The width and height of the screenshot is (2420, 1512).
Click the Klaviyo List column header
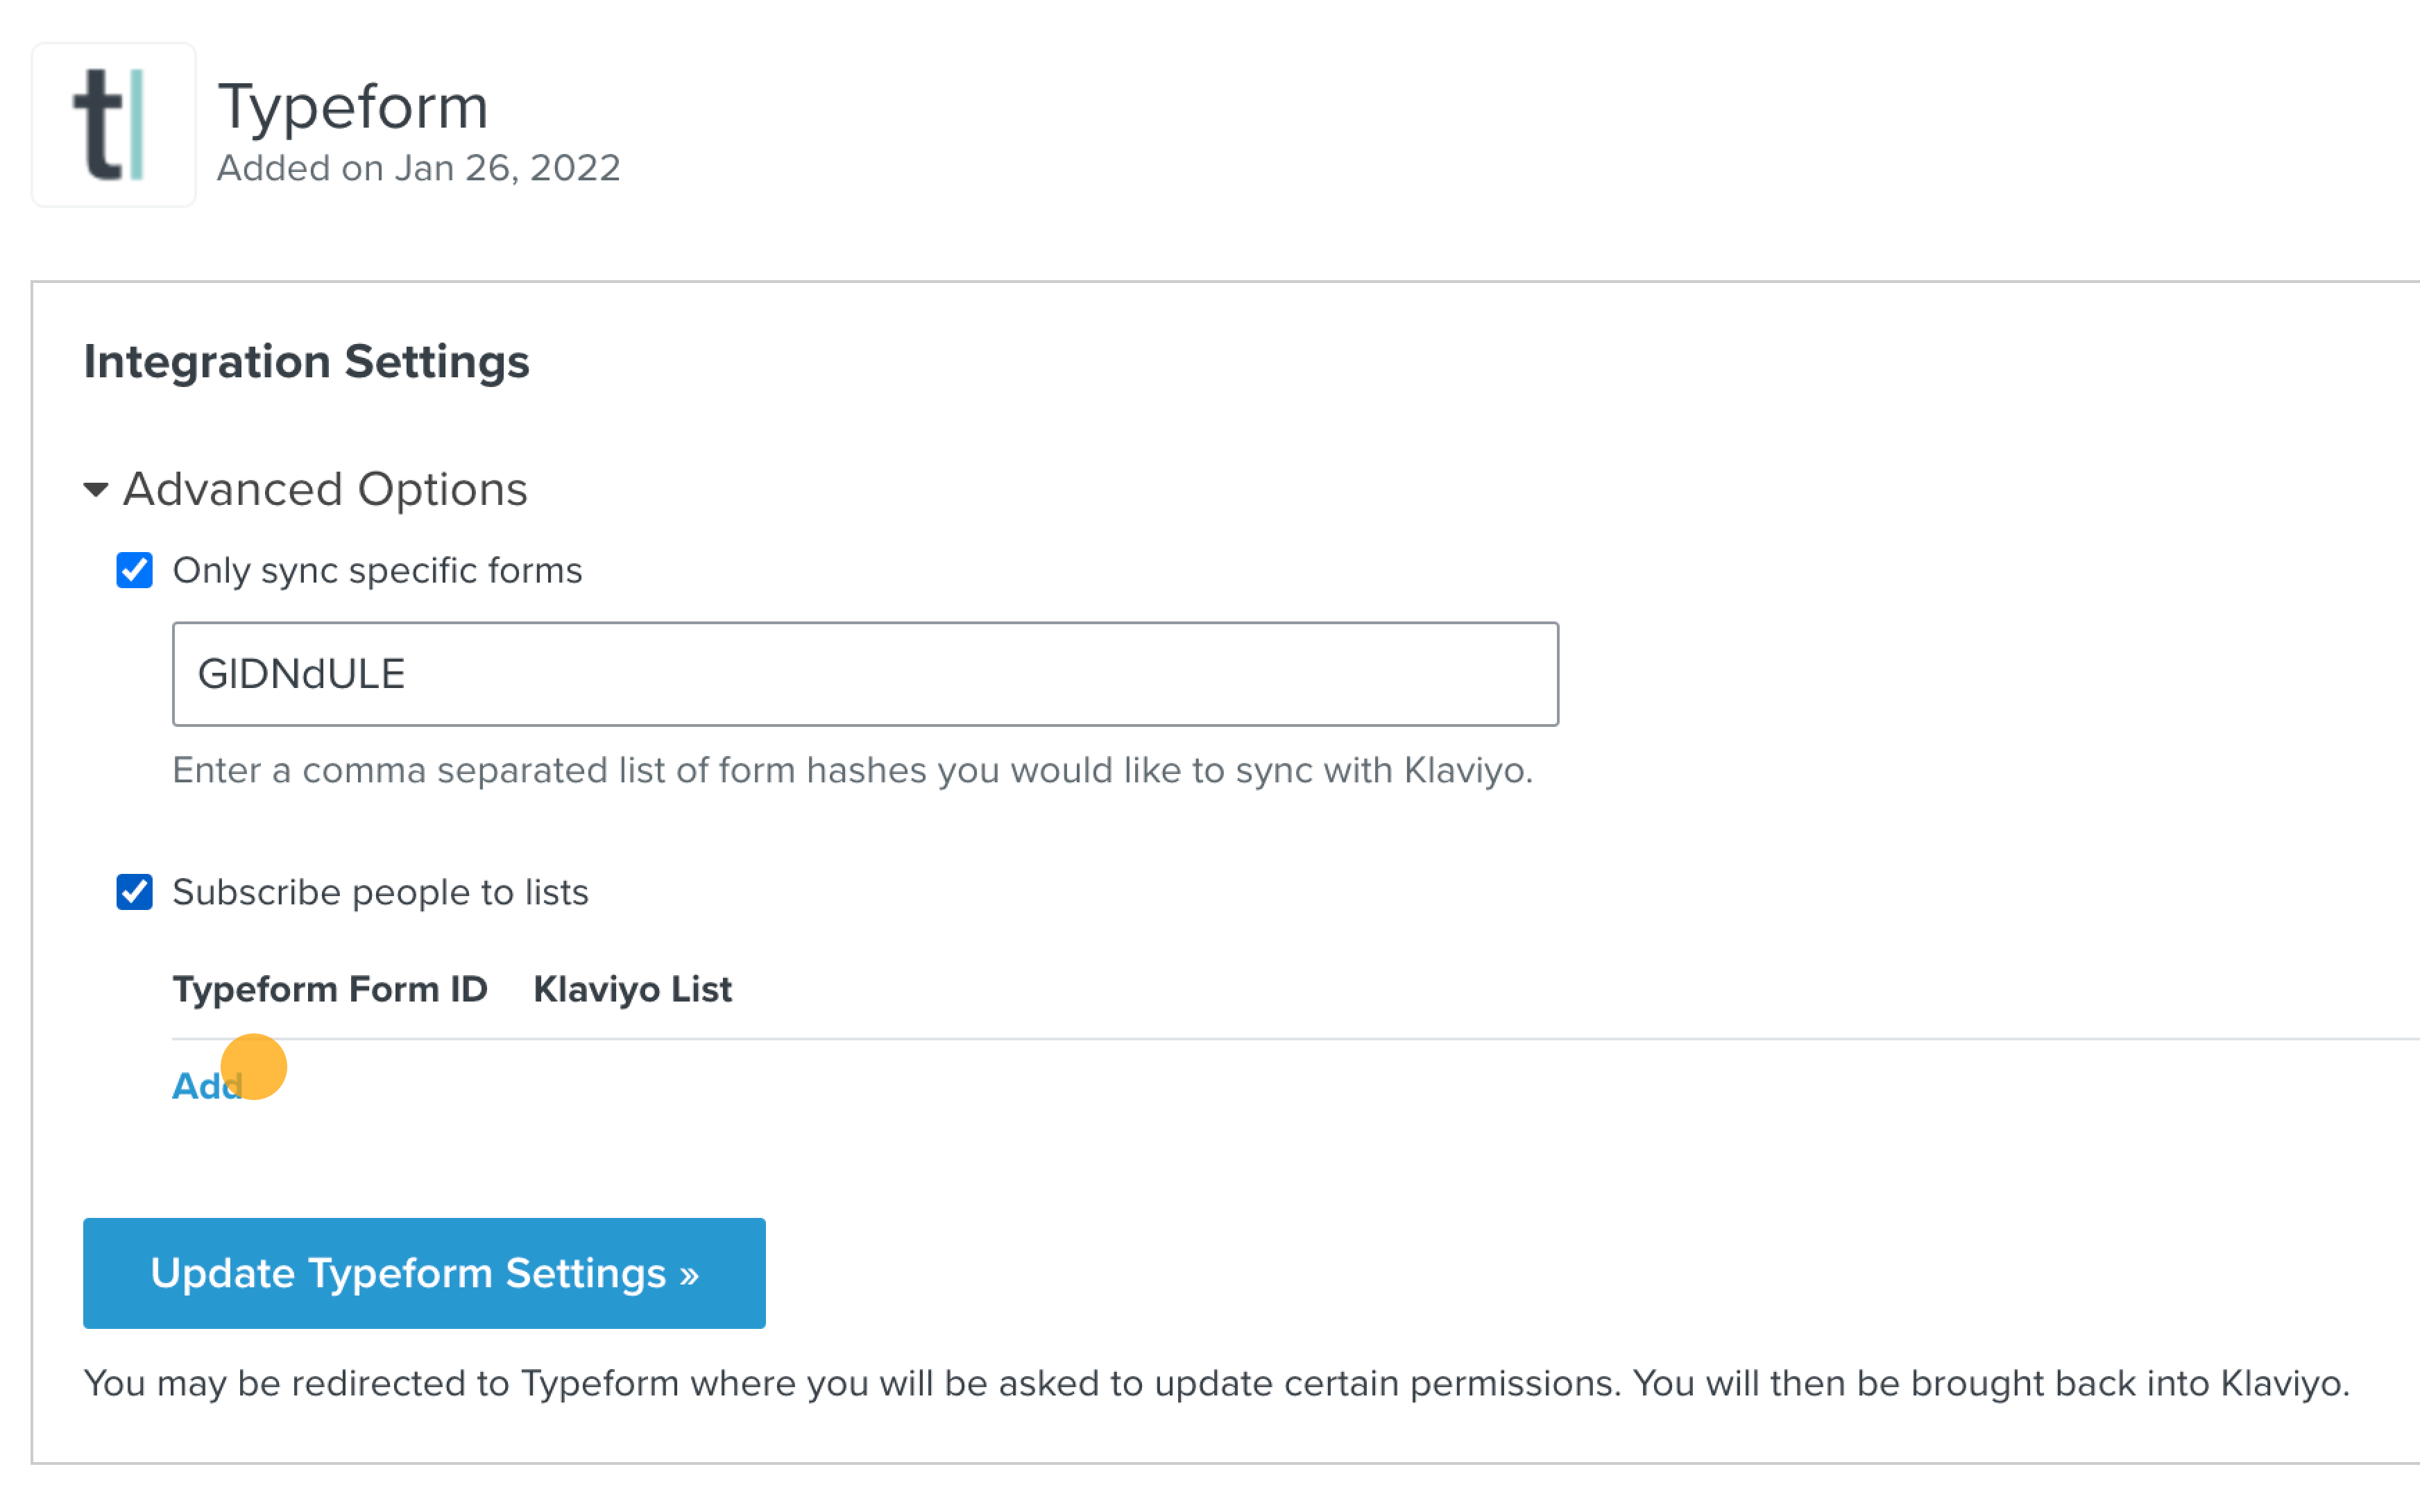pyautogui.click(x=632, y=989)
